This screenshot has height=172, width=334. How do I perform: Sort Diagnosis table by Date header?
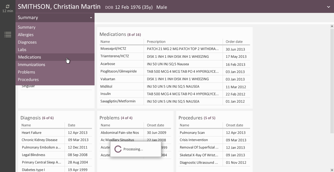tap(72, 125)
